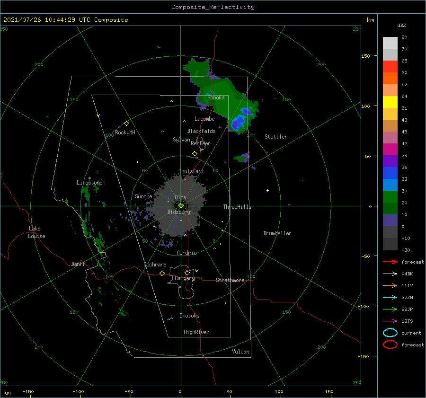Click the Calgary city label
This screenshot has height=398, width=426.
[x=185, y=278]
